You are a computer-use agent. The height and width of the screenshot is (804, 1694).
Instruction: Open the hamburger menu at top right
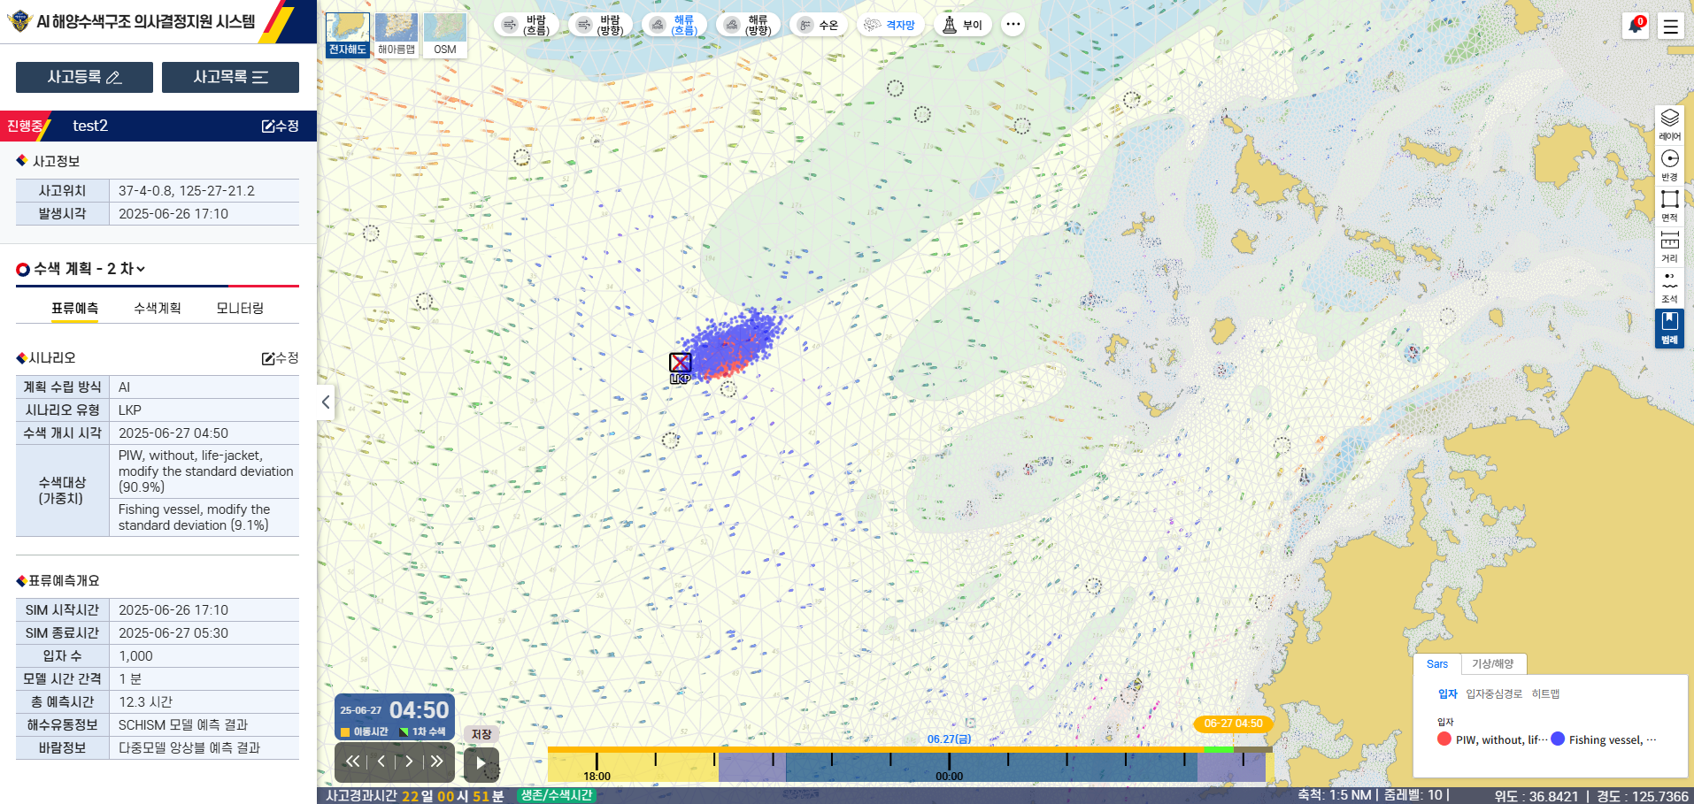pyautogui.click(x=1671, y=26)
